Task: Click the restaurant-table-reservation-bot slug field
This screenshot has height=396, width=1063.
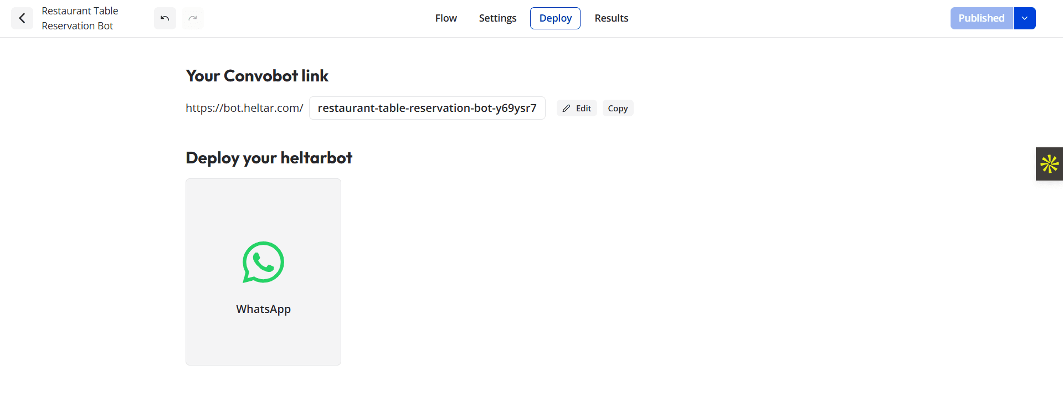Action: click(x=427, y=108)
